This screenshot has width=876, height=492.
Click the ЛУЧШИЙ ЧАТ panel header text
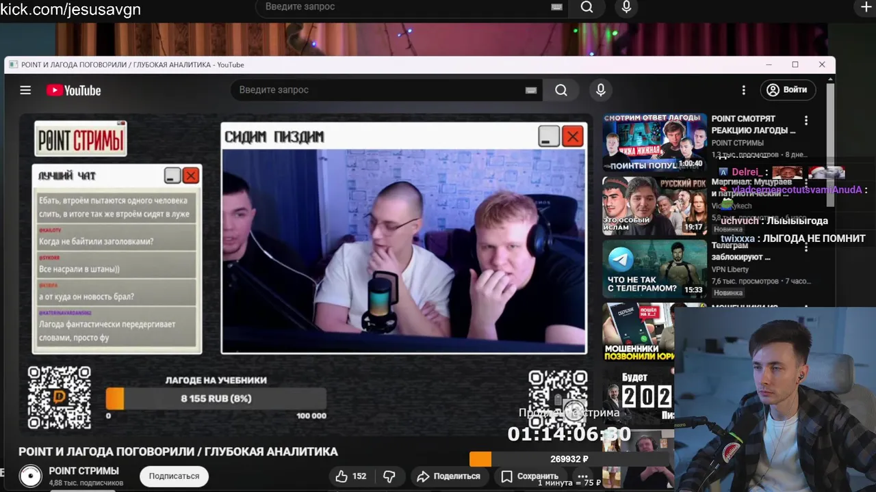67,176
